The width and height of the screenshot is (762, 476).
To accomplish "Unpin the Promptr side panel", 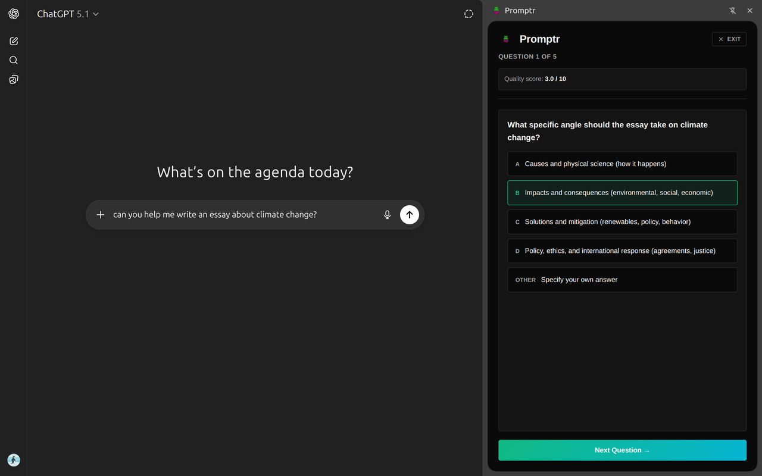I will coord(733,11).
